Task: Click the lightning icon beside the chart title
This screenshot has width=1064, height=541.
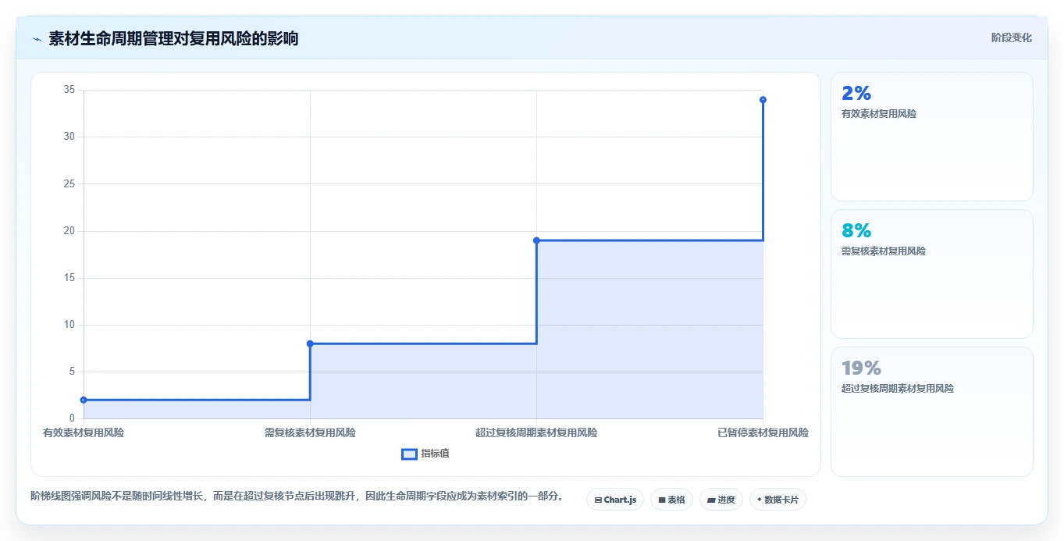Action: [37, 38]
